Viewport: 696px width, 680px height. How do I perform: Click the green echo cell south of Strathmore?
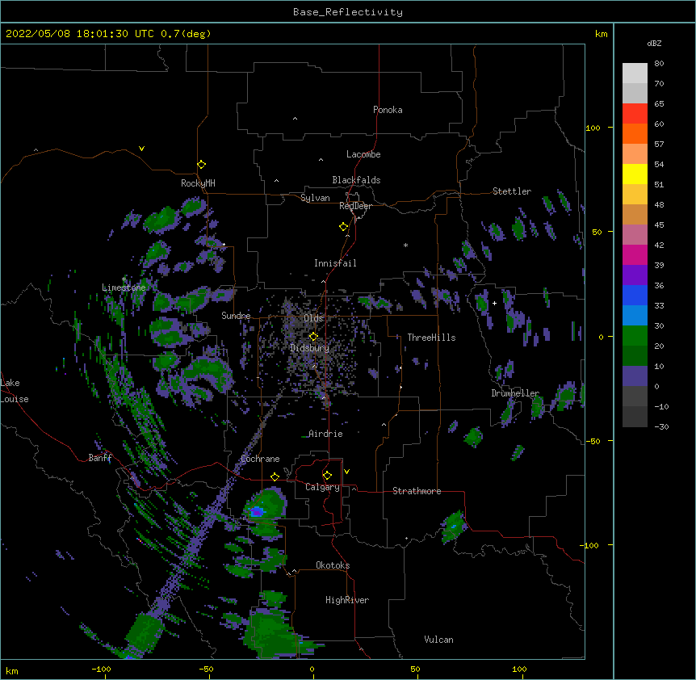coord(453,527)
